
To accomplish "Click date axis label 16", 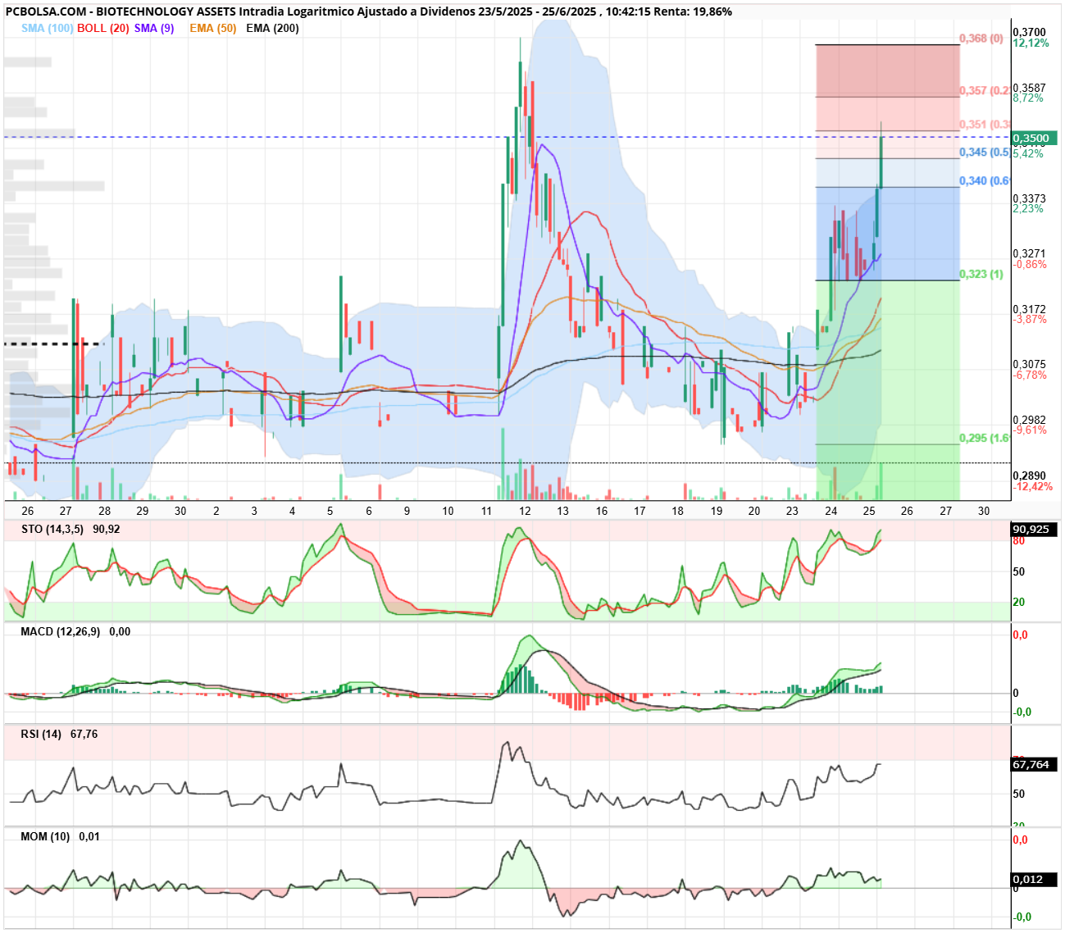I will pos(602,511).
